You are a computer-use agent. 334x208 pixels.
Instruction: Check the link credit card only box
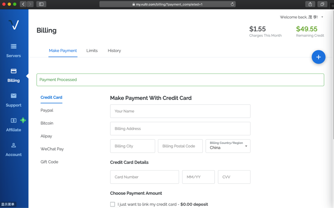(112, 204)
